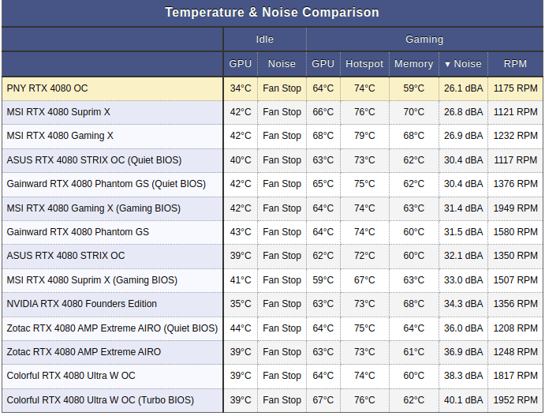Screen dimensions: 545x416
Task: Click the 1117 RPM value
Action: coord(516,160)
